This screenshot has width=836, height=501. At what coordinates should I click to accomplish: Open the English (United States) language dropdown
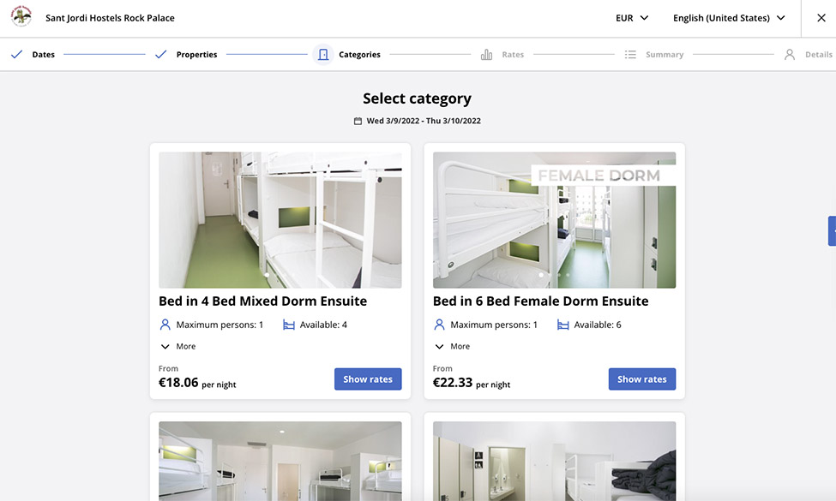[729, 18]
